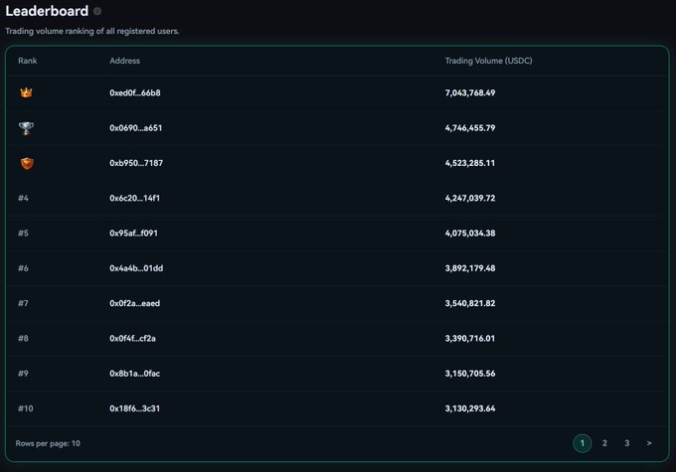676x472 pixels.
Task: Click the bronze shield rank icon
Action: tap(27, 163)
